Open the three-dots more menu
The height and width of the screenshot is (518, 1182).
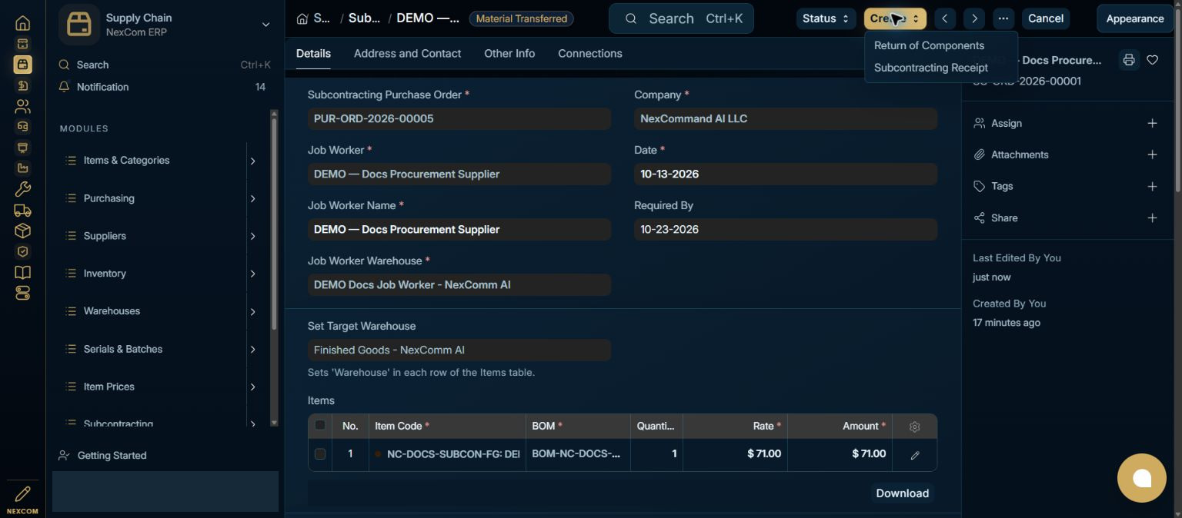click(x=1003, y=18)
